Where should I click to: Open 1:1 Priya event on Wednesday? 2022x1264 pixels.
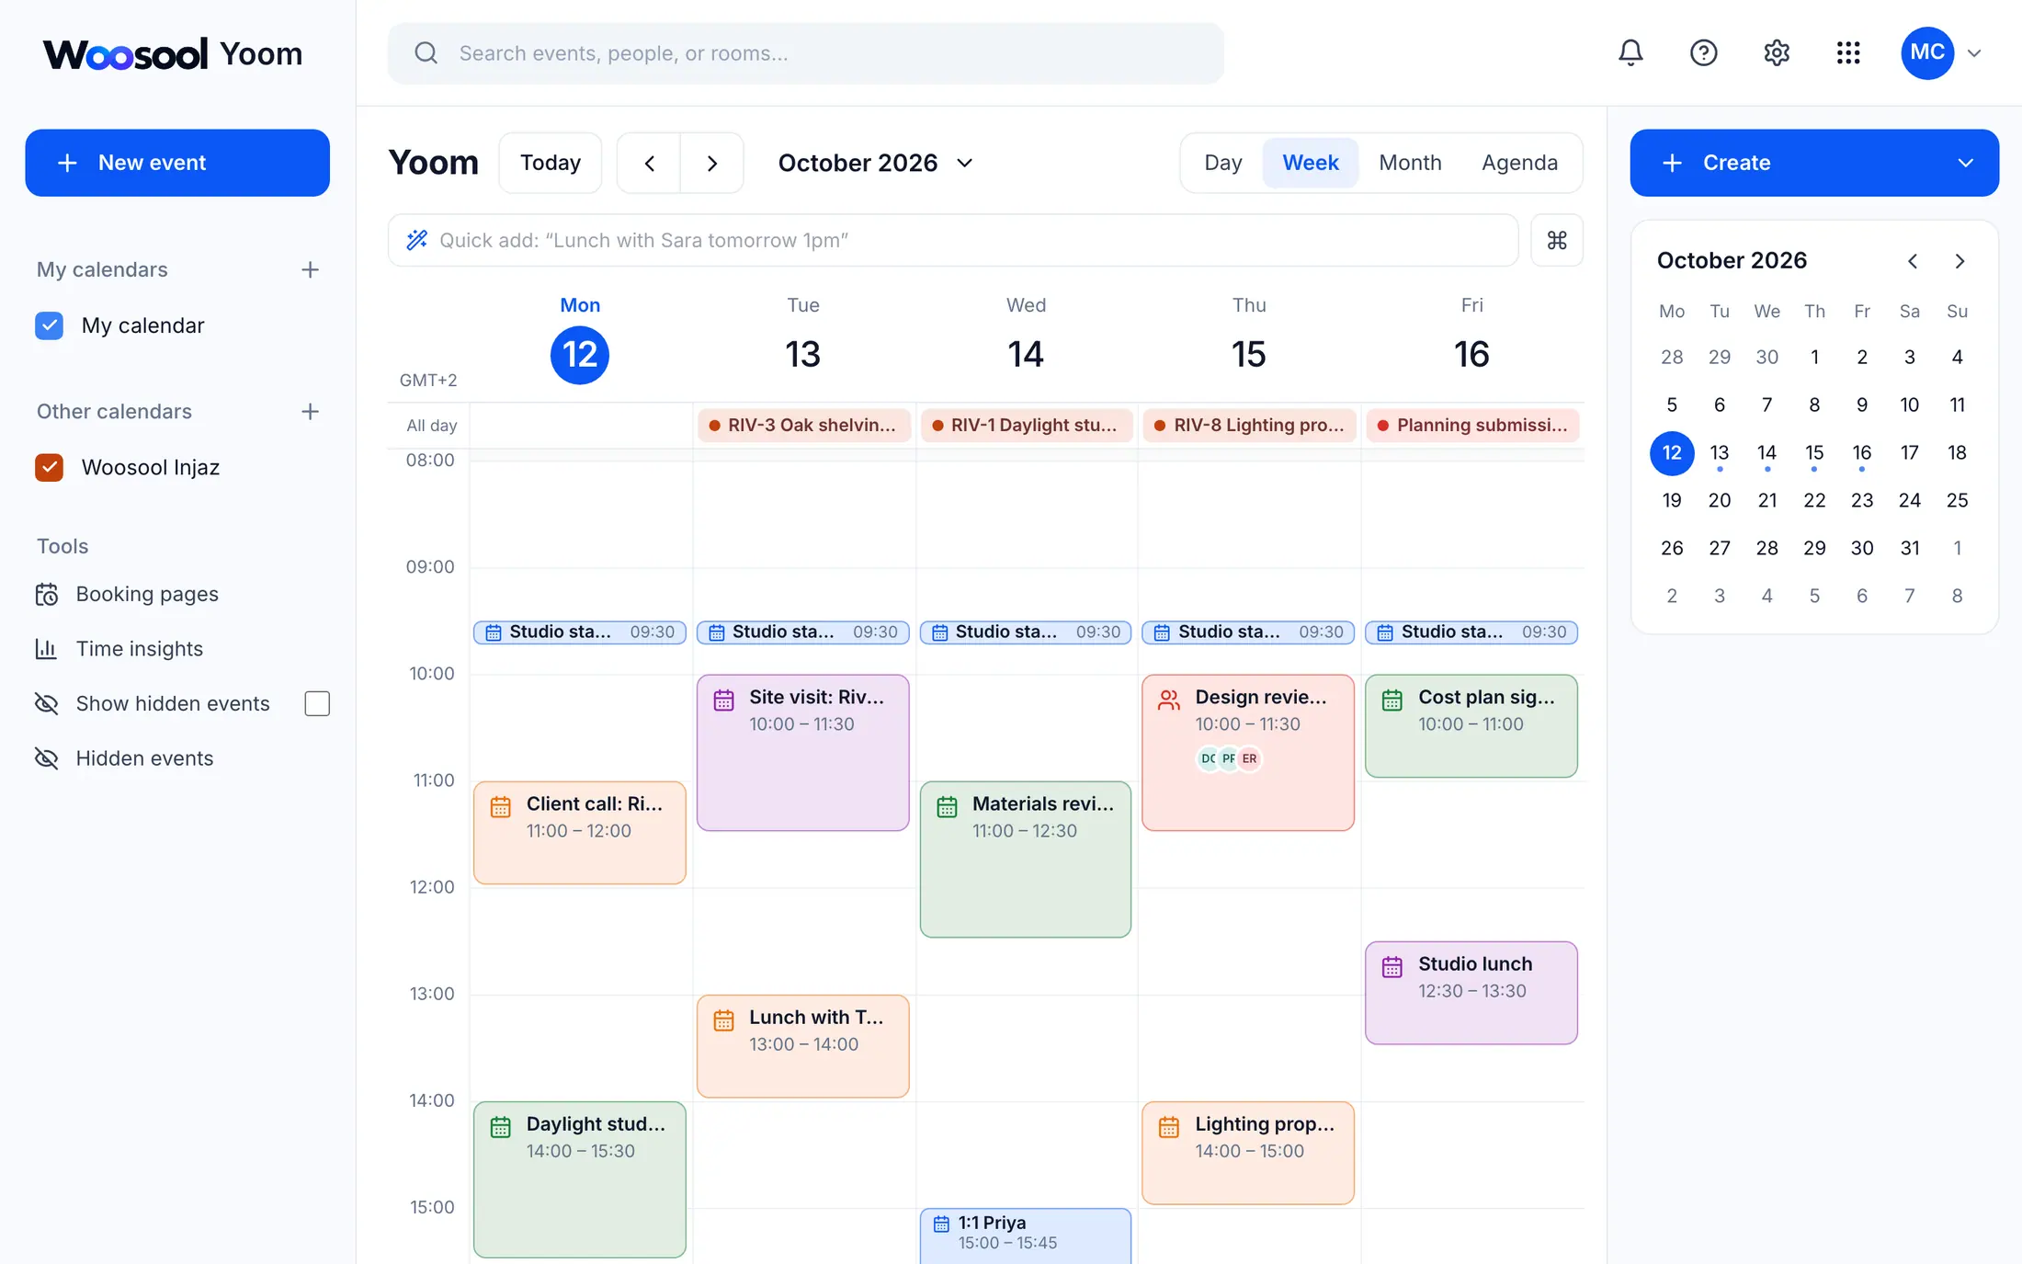(1026, 1235)
